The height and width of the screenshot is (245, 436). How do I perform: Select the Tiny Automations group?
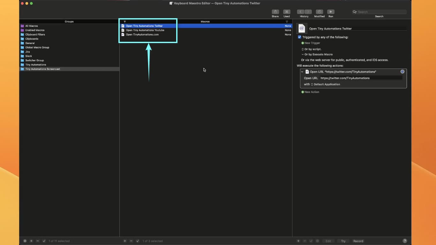[69, 65]
